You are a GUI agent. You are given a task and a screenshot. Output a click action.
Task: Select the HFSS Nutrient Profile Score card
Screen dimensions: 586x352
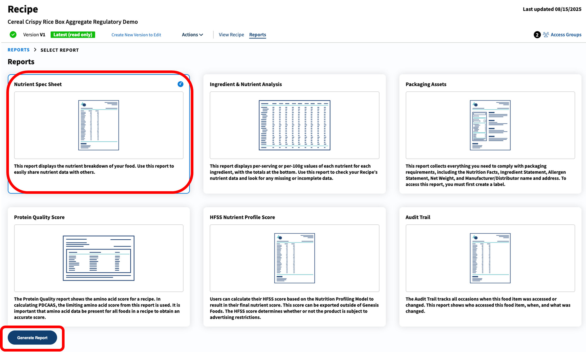294,266
